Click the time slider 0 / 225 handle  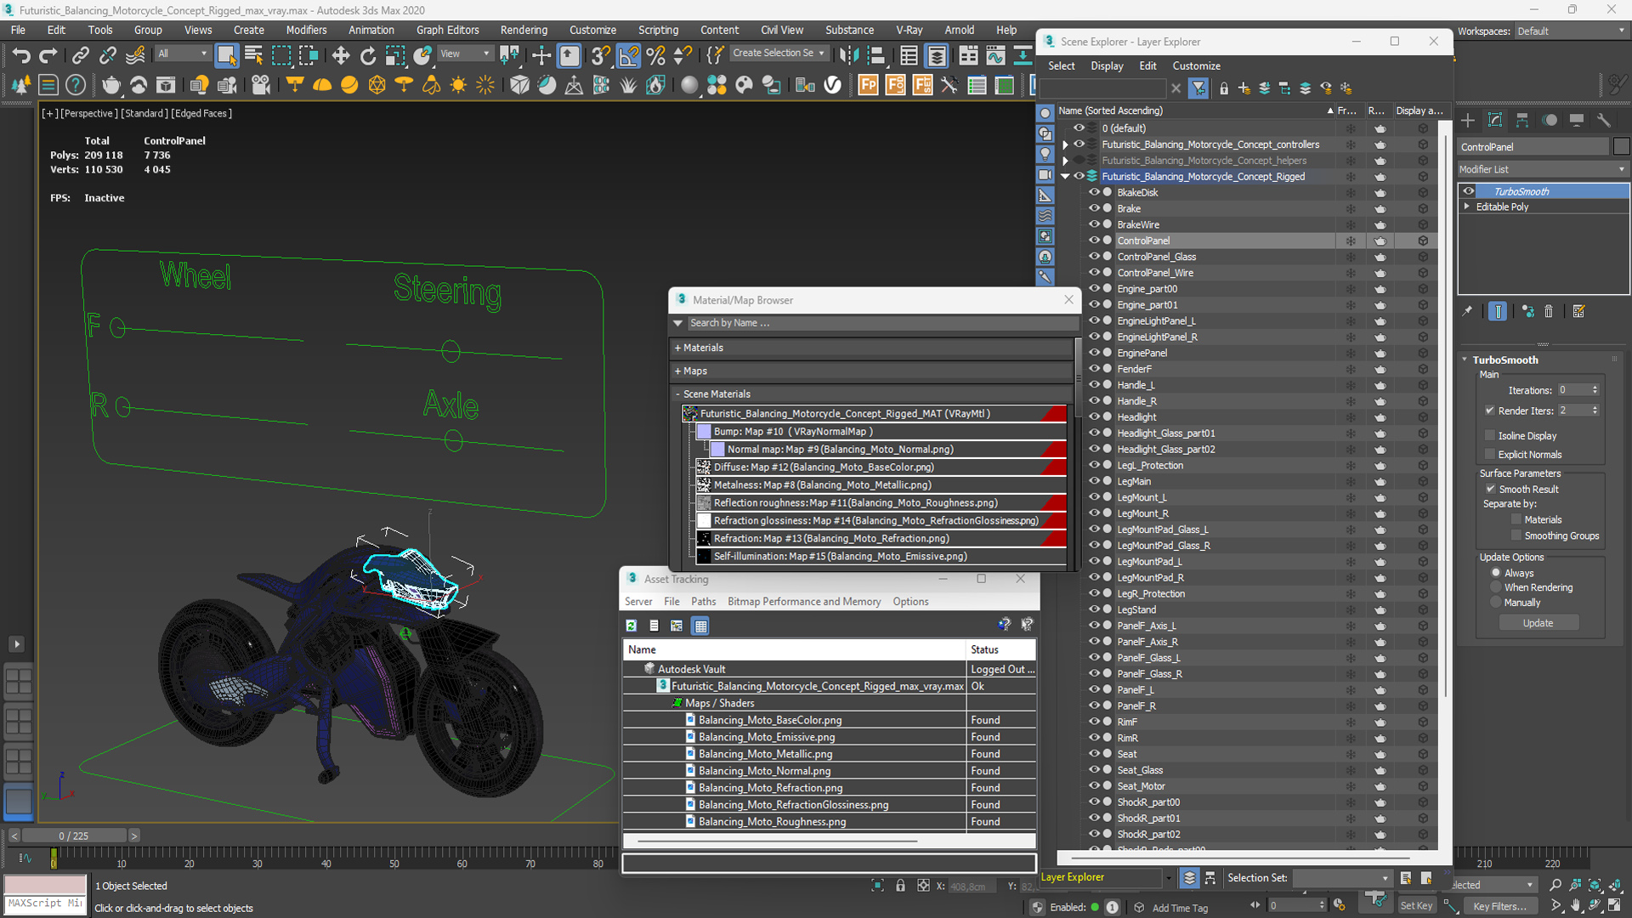click(x=74, y=836)
